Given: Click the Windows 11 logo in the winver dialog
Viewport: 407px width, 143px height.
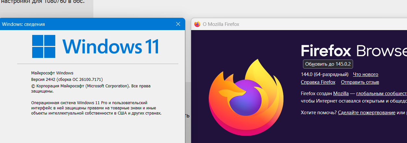Looking at the screenshot, I should [x=96, y=46].
